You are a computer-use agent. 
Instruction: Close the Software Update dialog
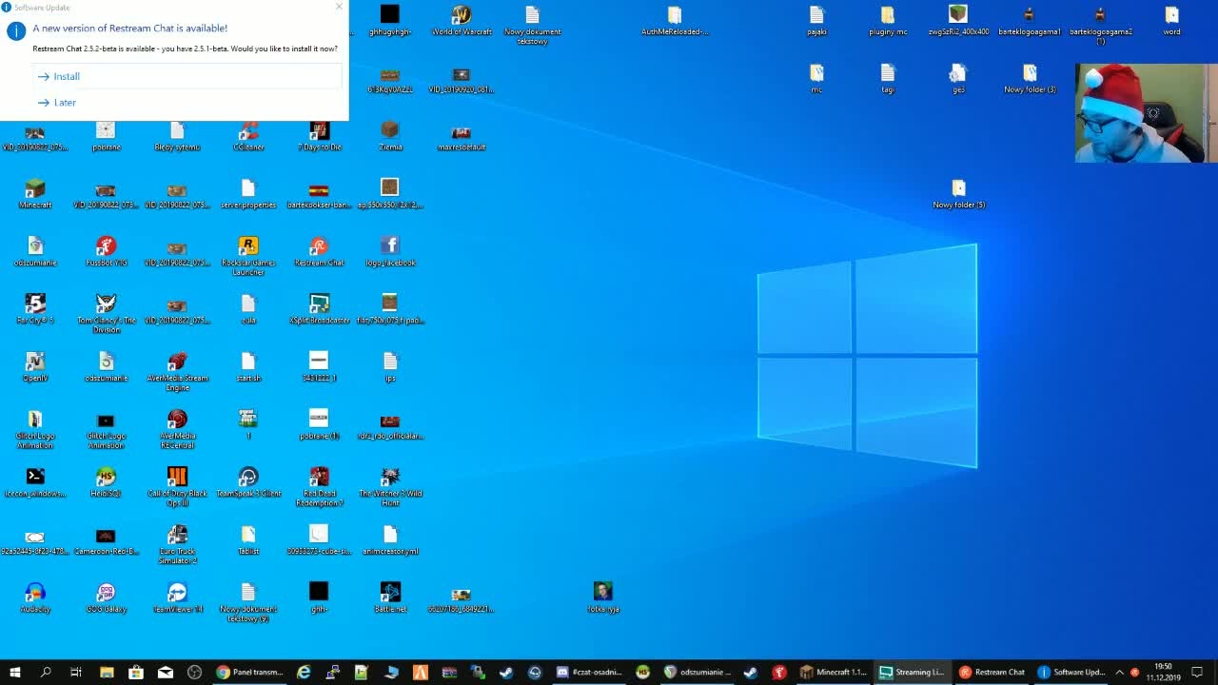click(x=339, y=7)
